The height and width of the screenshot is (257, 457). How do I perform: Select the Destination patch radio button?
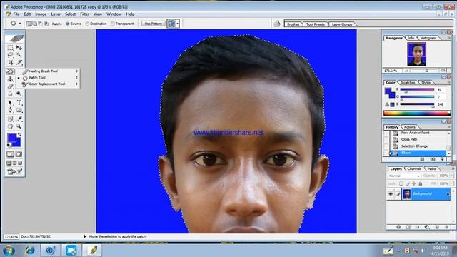coord(87,24)
